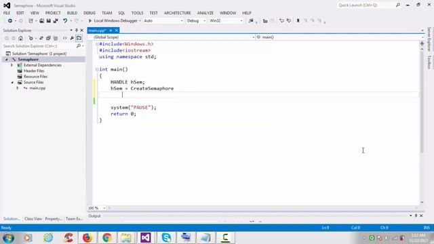Click the Quick Launch search box
The width and height of the screenshot is (434, 244).
pos(369,5)
